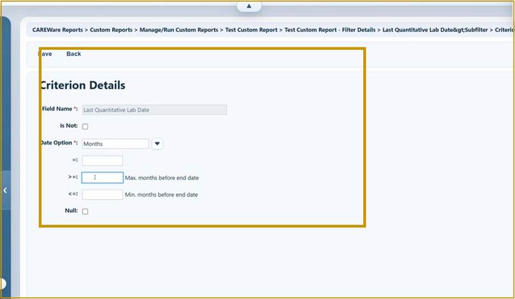Collapse the left sidebar chevron
515x299 pixels.
[5, 190]
